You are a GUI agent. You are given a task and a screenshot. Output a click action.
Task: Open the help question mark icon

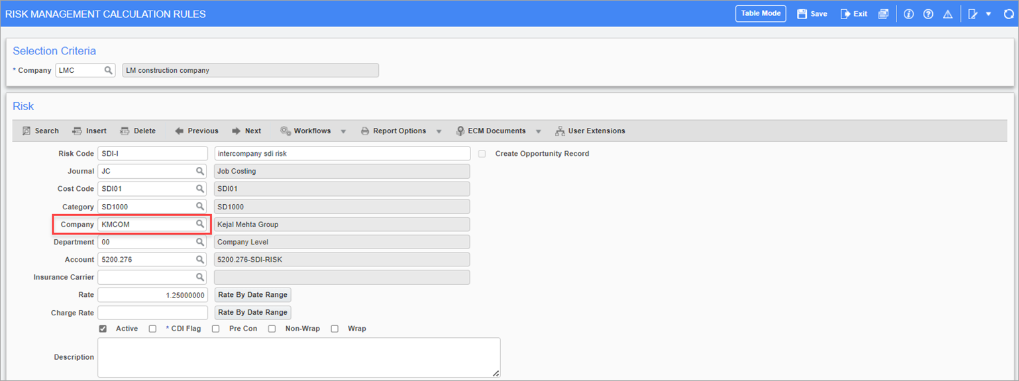[x=928, y=13]
